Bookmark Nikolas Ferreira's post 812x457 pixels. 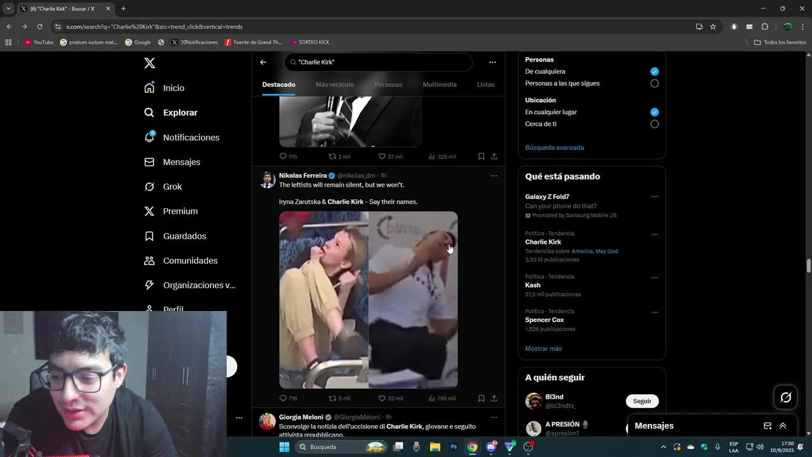(x=481, y=399)
